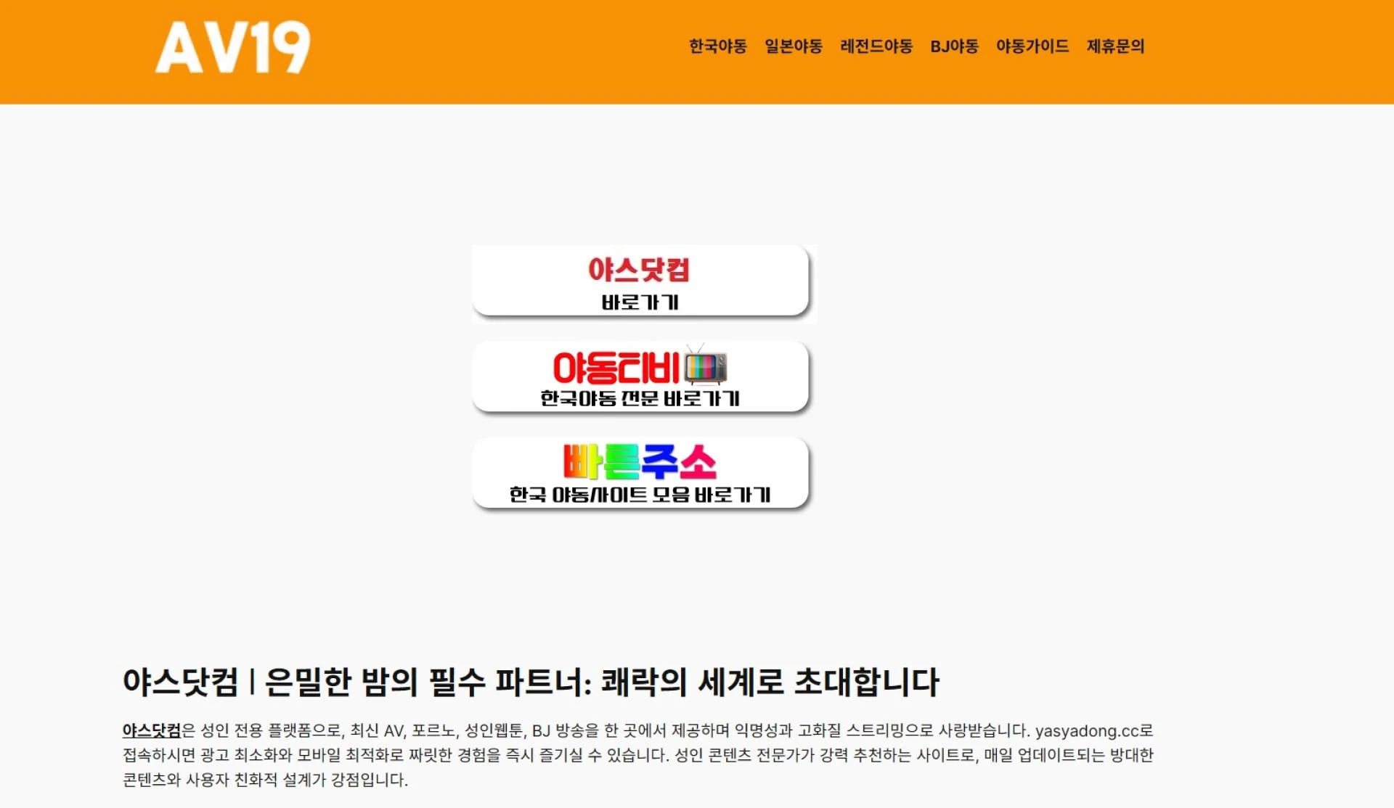Click 한국야동 전문 바로가기 text
This screenshot has height=808, width=1394.
pyautogui.click(x=640, y=397)
